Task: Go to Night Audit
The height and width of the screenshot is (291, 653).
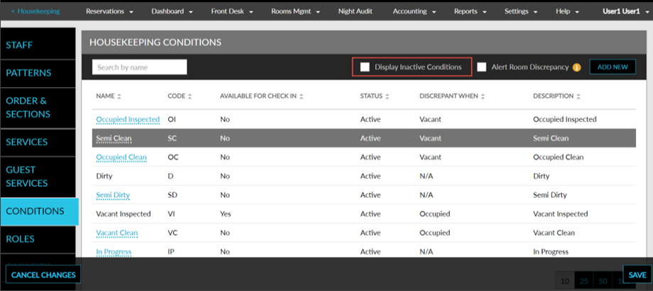Action: click(355, 11)
